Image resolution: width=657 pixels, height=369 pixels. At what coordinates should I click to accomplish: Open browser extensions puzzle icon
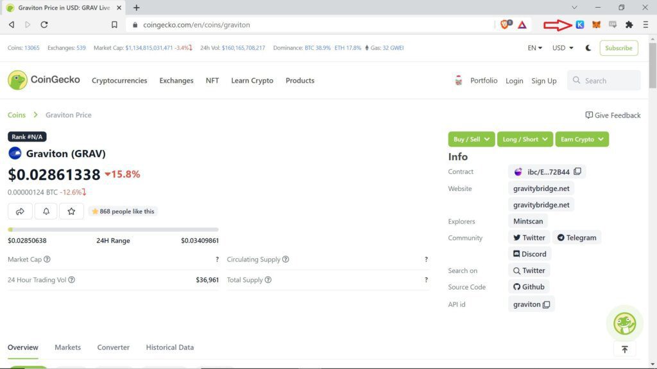(x=629, y=25)
